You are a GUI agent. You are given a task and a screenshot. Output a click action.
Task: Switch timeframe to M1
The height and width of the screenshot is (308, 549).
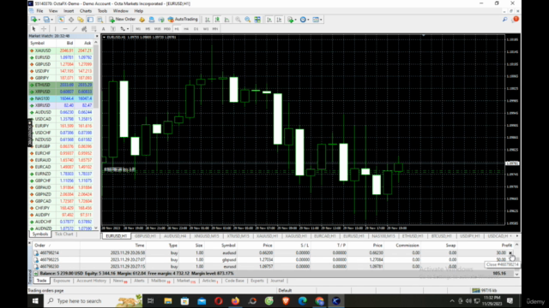(x=138, y=28)
